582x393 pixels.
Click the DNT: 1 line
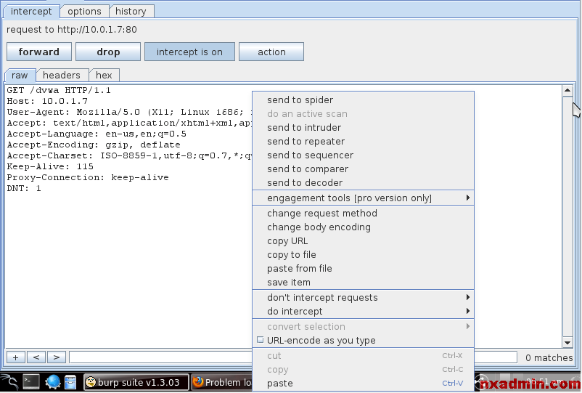click(24, 188)
